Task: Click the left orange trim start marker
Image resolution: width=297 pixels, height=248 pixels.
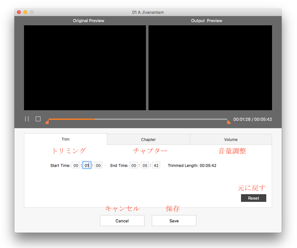Action: (x=47, y=122)
